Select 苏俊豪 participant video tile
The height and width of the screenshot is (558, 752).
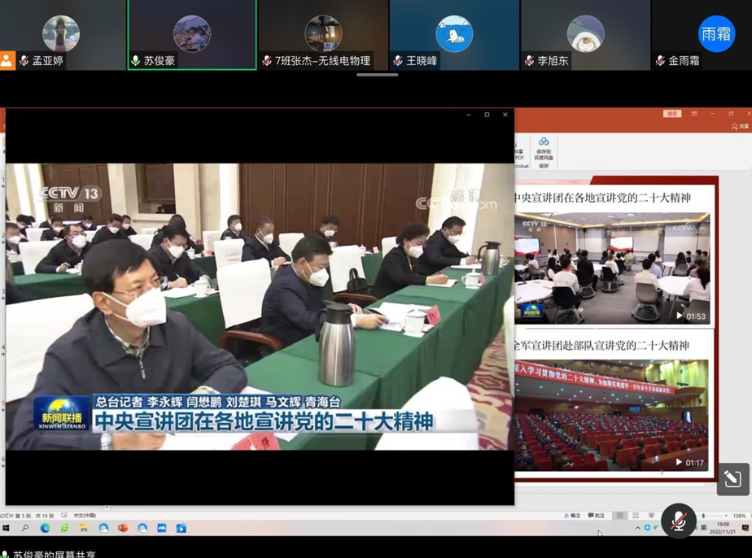[x=192, y=35]
